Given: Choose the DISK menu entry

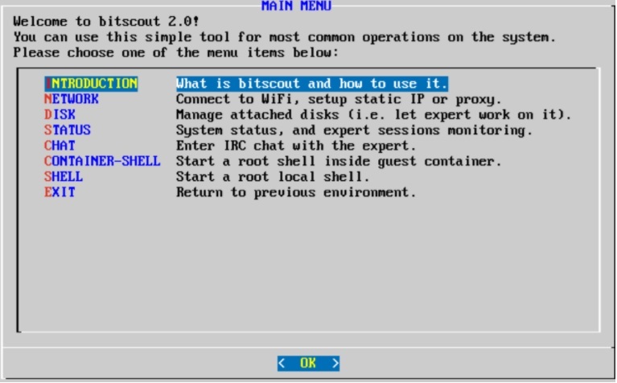Looking at the screenshot, I should 60,114.
